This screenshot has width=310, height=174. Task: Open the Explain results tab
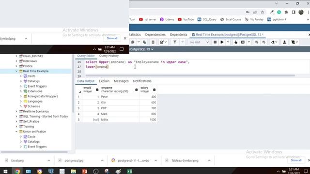(104, 81)
